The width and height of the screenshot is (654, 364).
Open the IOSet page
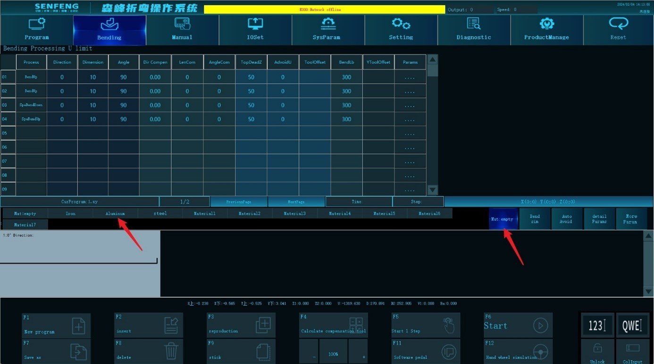255,30
